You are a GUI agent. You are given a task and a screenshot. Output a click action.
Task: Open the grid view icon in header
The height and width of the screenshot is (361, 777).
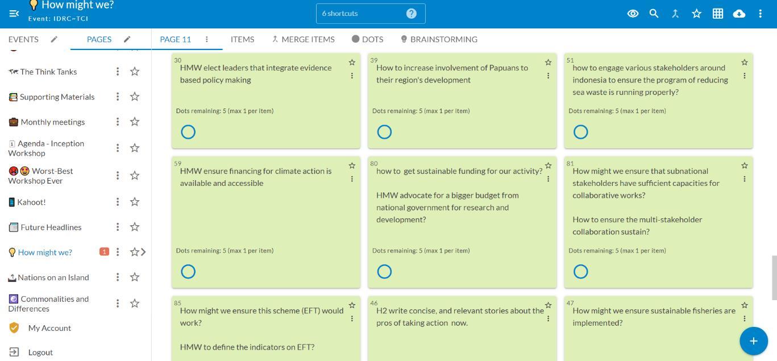click(x=718, y=14)
